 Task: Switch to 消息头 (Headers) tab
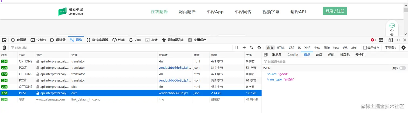[277, 55]
